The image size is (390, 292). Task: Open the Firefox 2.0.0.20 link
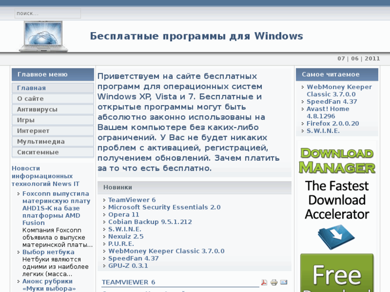click(x=333, y=124)
